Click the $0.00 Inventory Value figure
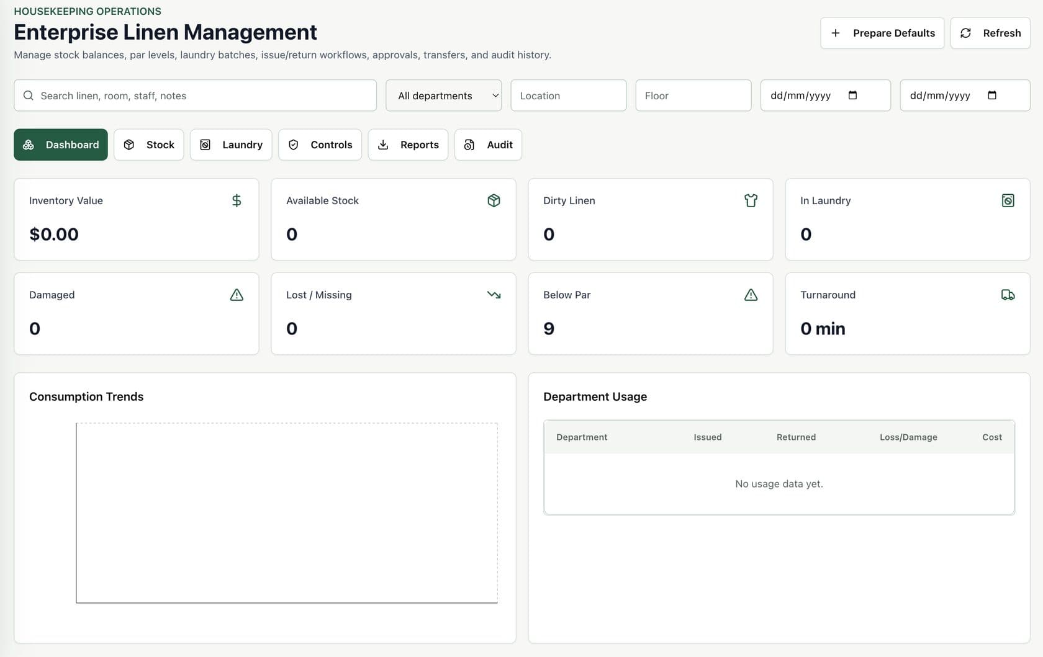1043x657 pixels. click(54, 235)
